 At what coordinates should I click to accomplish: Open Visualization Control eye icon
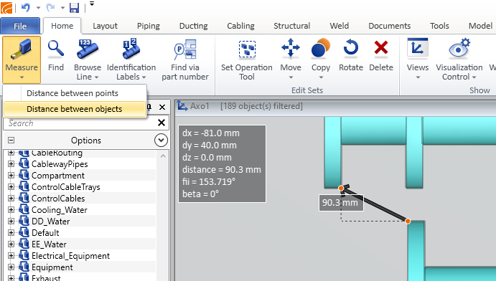(459, 48)
